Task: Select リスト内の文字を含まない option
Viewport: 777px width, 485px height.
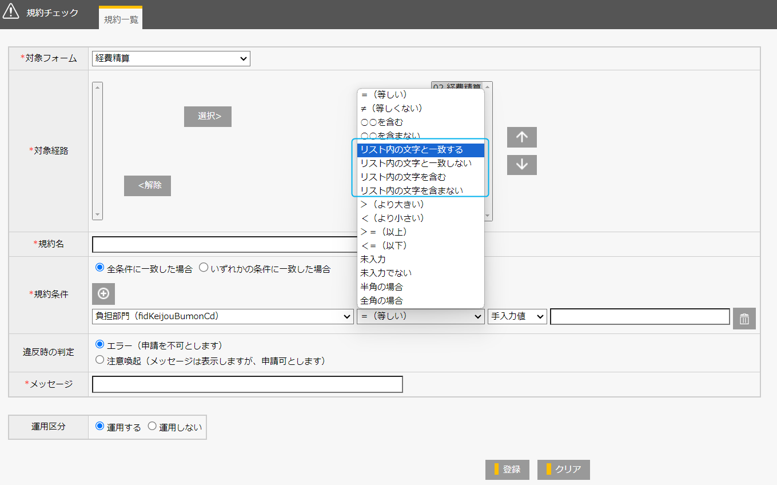Action: click(x=420, y=190)
